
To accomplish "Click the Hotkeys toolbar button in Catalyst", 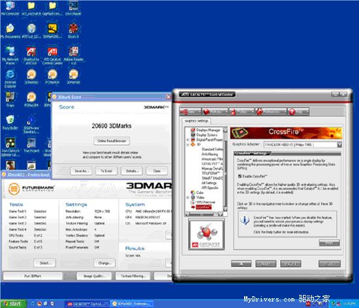I will [215, 112].
